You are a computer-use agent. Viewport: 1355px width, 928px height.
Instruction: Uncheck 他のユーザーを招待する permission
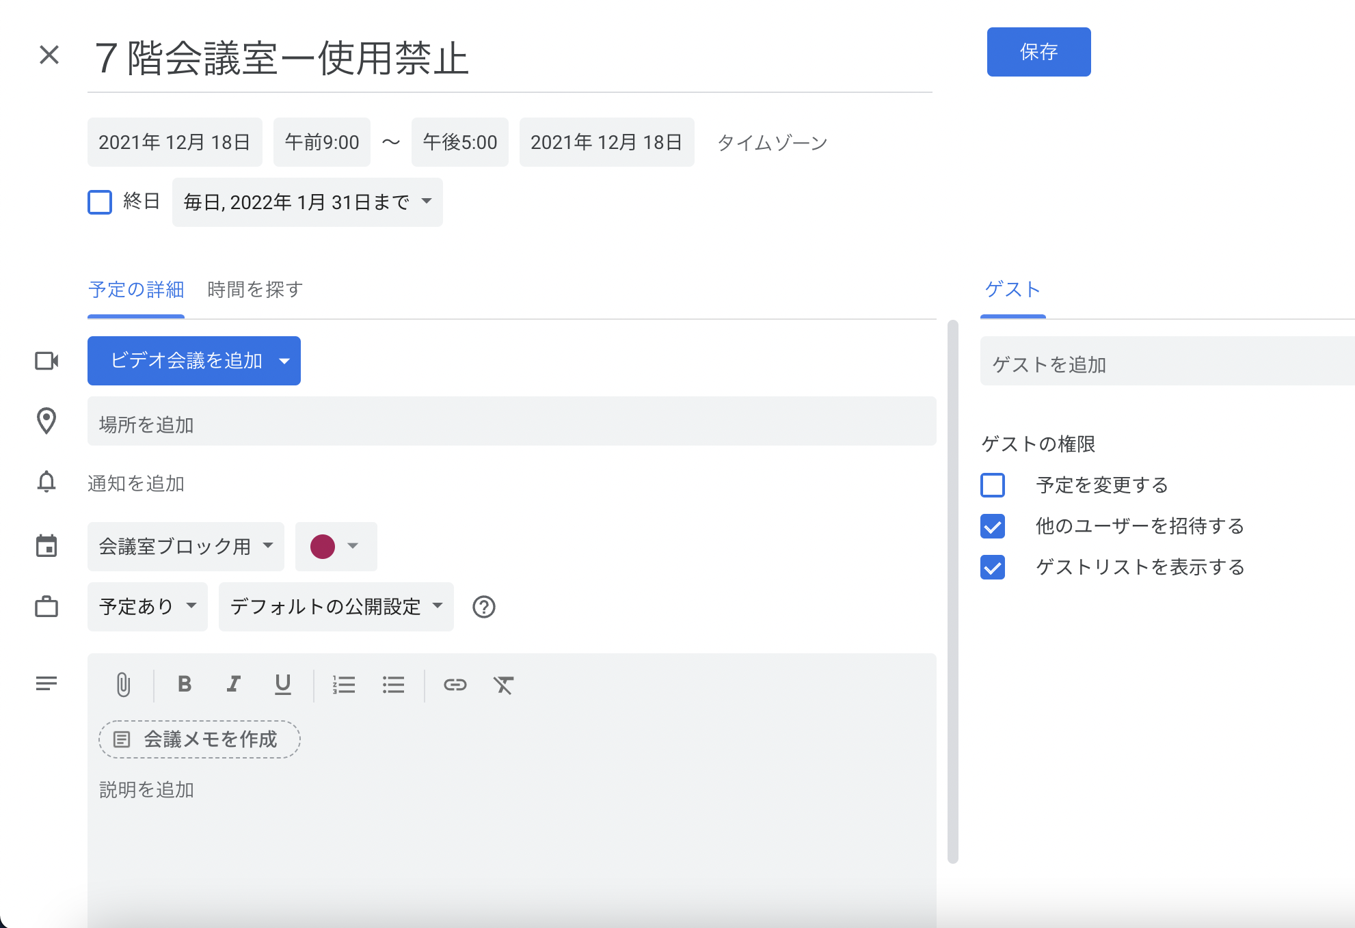[x=993, y=526]
